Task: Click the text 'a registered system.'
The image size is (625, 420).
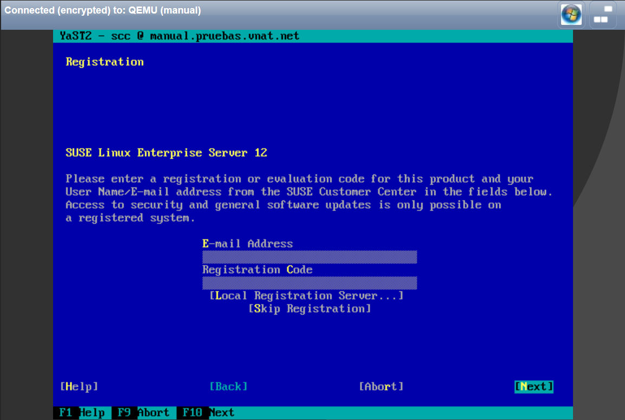Action: click(x=131, y=218)
